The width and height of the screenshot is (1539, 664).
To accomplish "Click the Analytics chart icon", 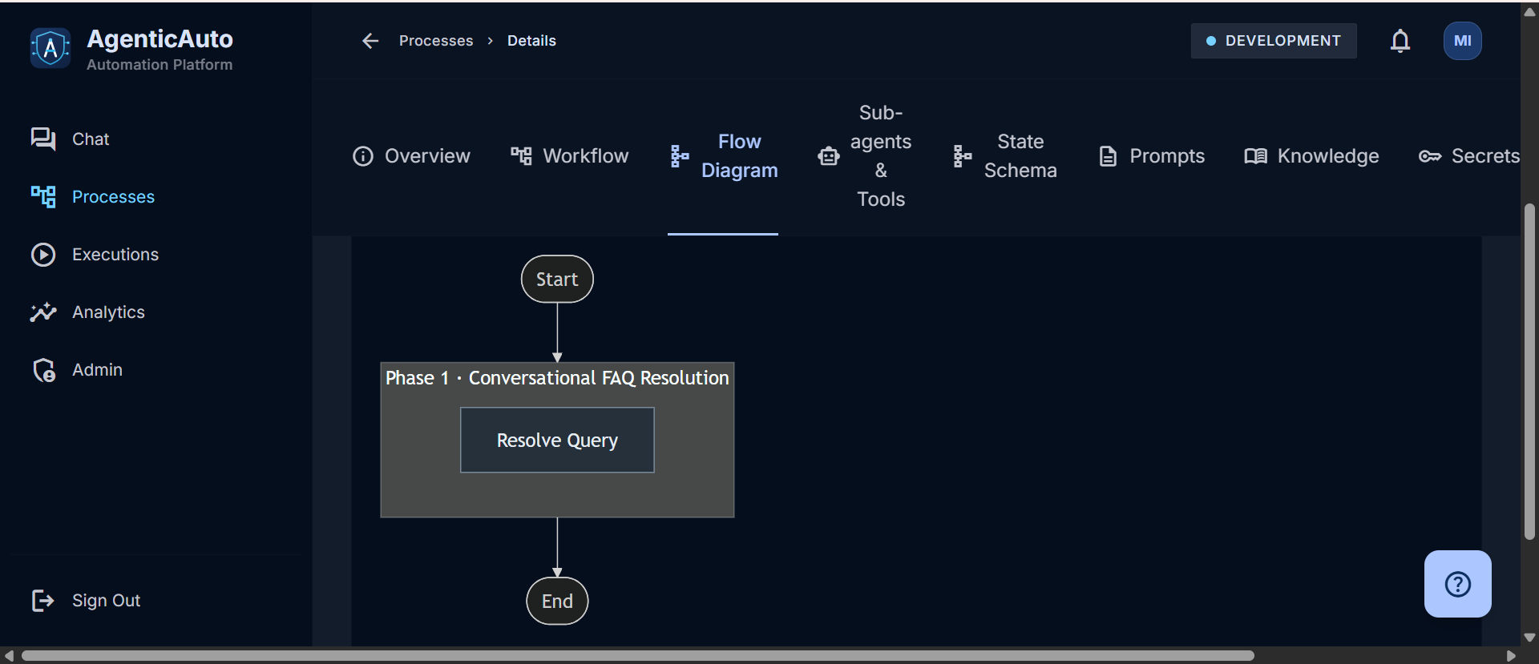I will click(x=43, y=312).
